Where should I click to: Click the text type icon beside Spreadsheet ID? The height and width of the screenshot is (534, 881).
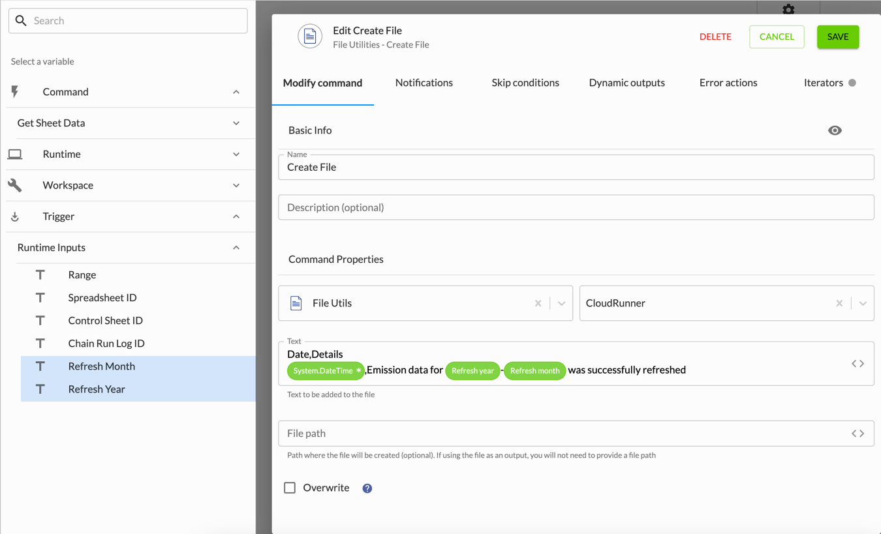(x=40, y=297)
